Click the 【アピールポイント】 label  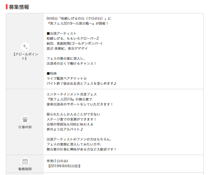25,56
